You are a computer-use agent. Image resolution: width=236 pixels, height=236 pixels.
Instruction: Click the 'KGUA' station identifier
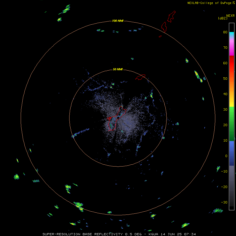[153, 234]
